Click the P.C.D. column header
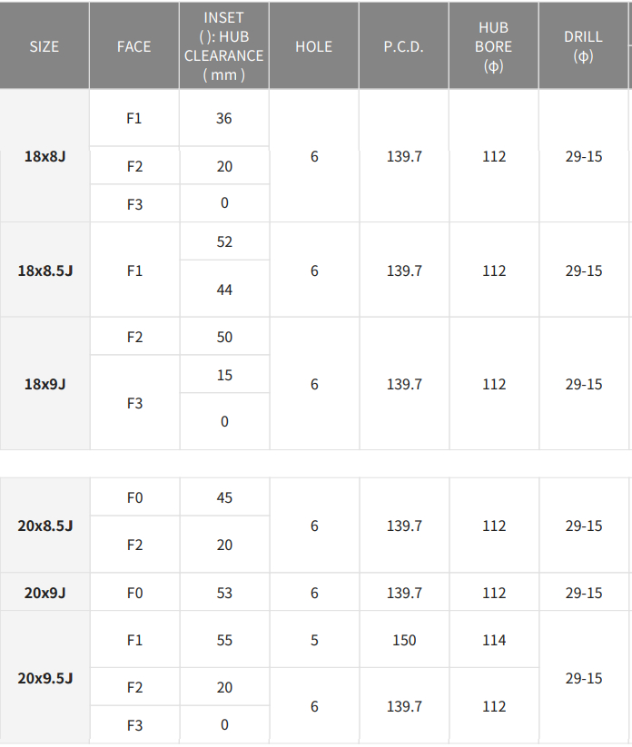 tap(403, 46)
